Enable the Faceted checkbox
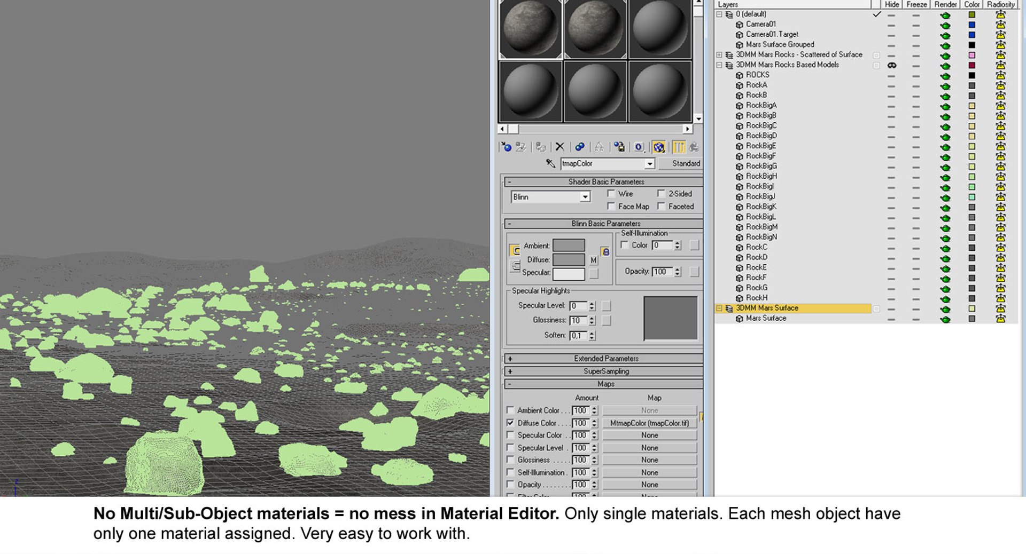1026x554 pixels. click(662, 206)
